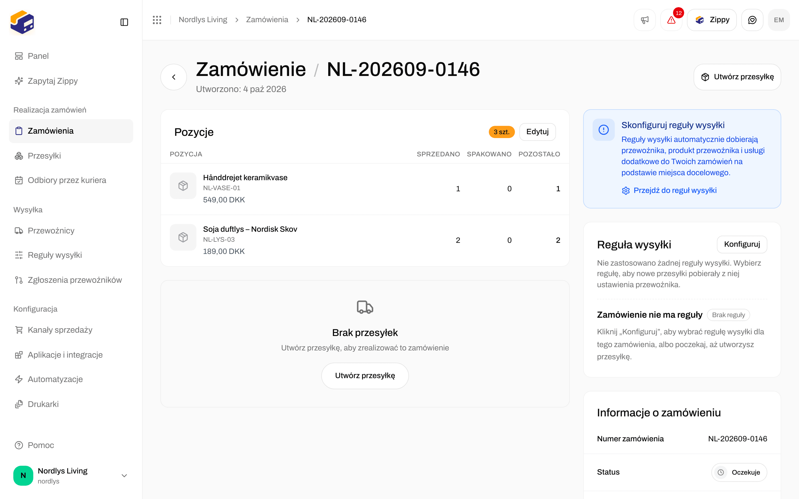Click Utwórz przesyłkę under Brak przesyłek
The image size is (799, 499).
(365, 376)
